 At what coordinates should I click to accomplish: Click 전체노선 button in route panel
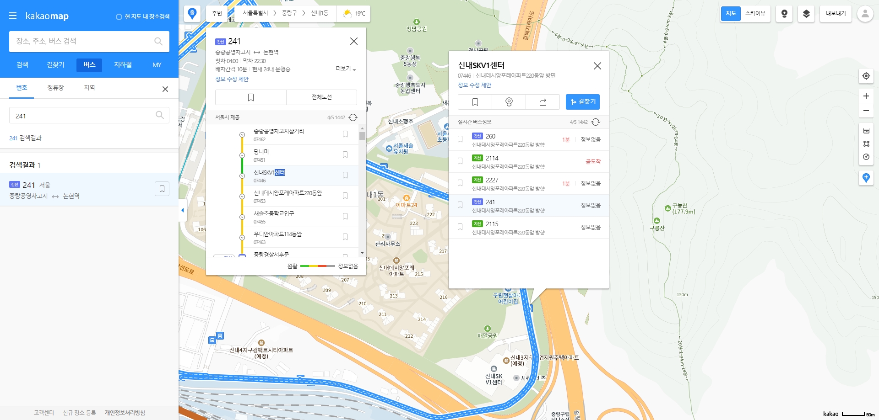point(321,97)
